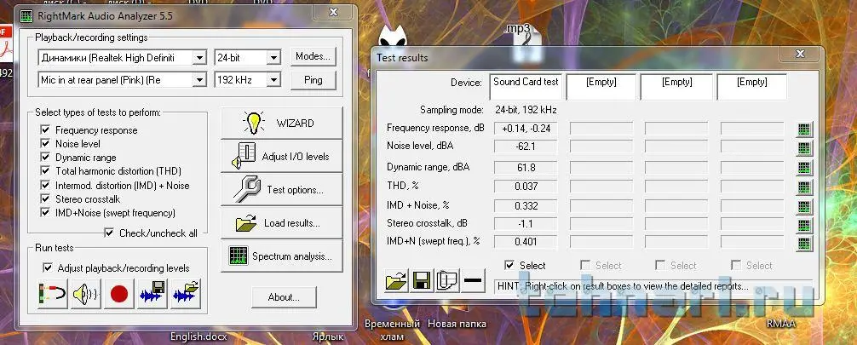
Task: Click IMD+N swept freq result 0.401
Action: coord(526,242)
